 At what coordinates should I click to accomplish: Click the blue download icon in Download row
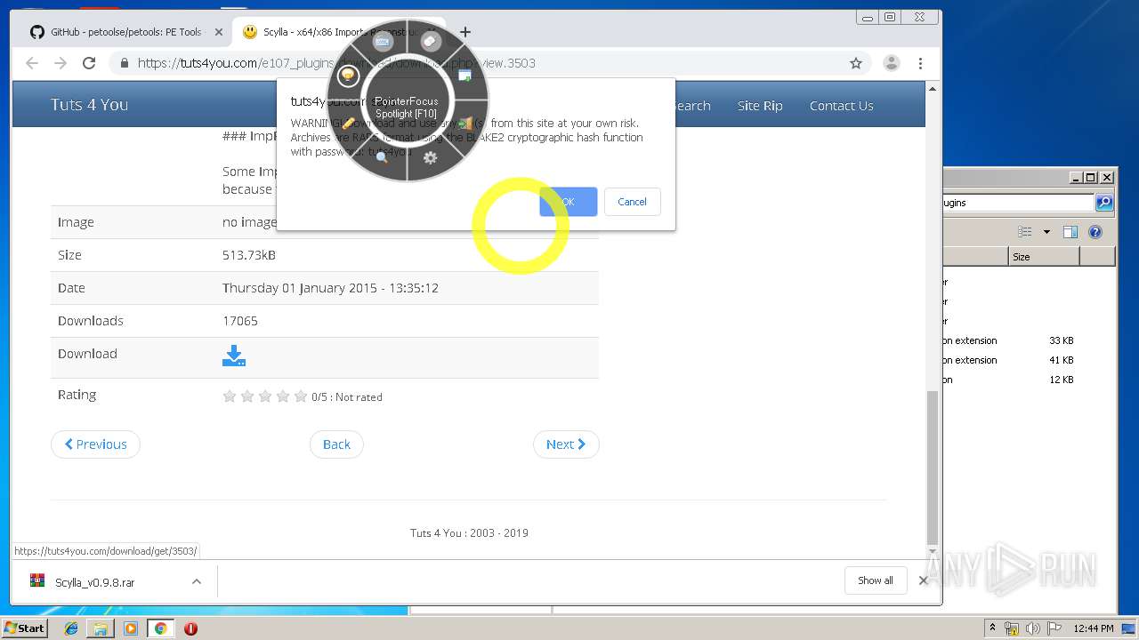pyautogui.click(x=234, y=356)
